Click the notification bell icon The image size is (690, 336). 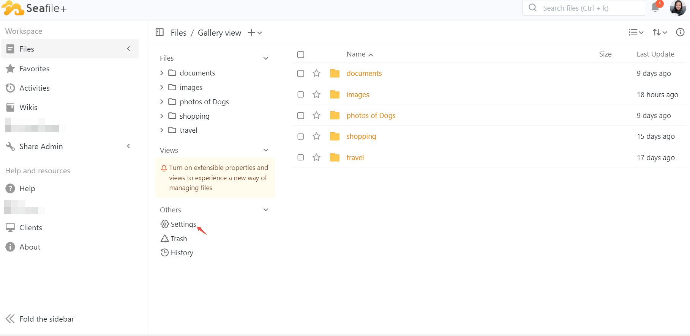(655, 8)
